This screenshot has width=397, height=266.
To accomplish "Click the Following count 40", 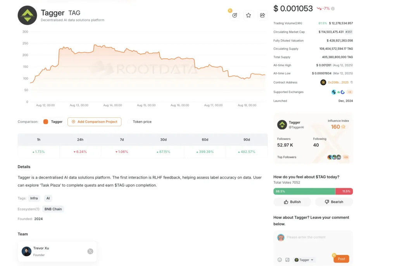I will [x=316, y=145].
